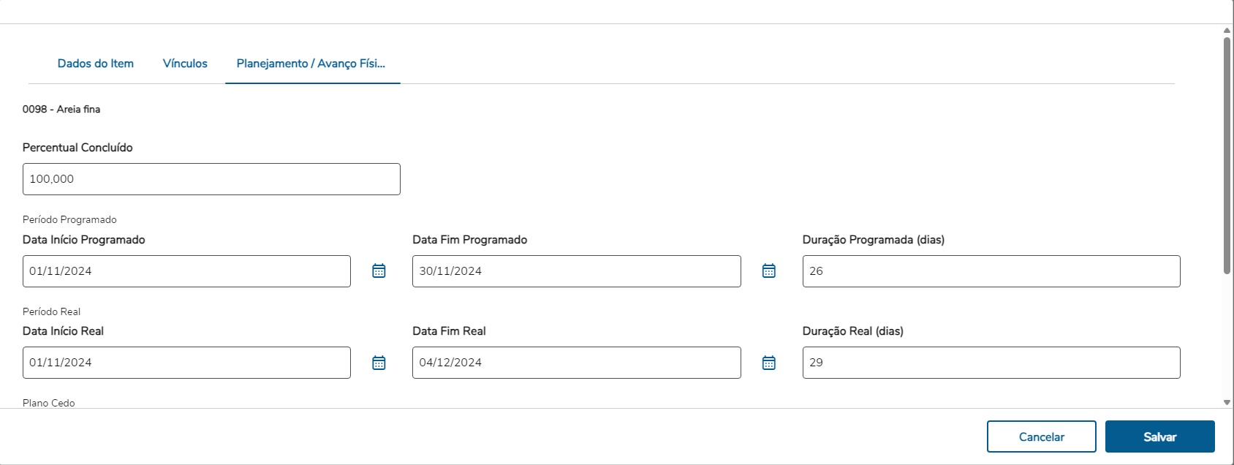Open calendar for Data Início Programado

point(379,271)
